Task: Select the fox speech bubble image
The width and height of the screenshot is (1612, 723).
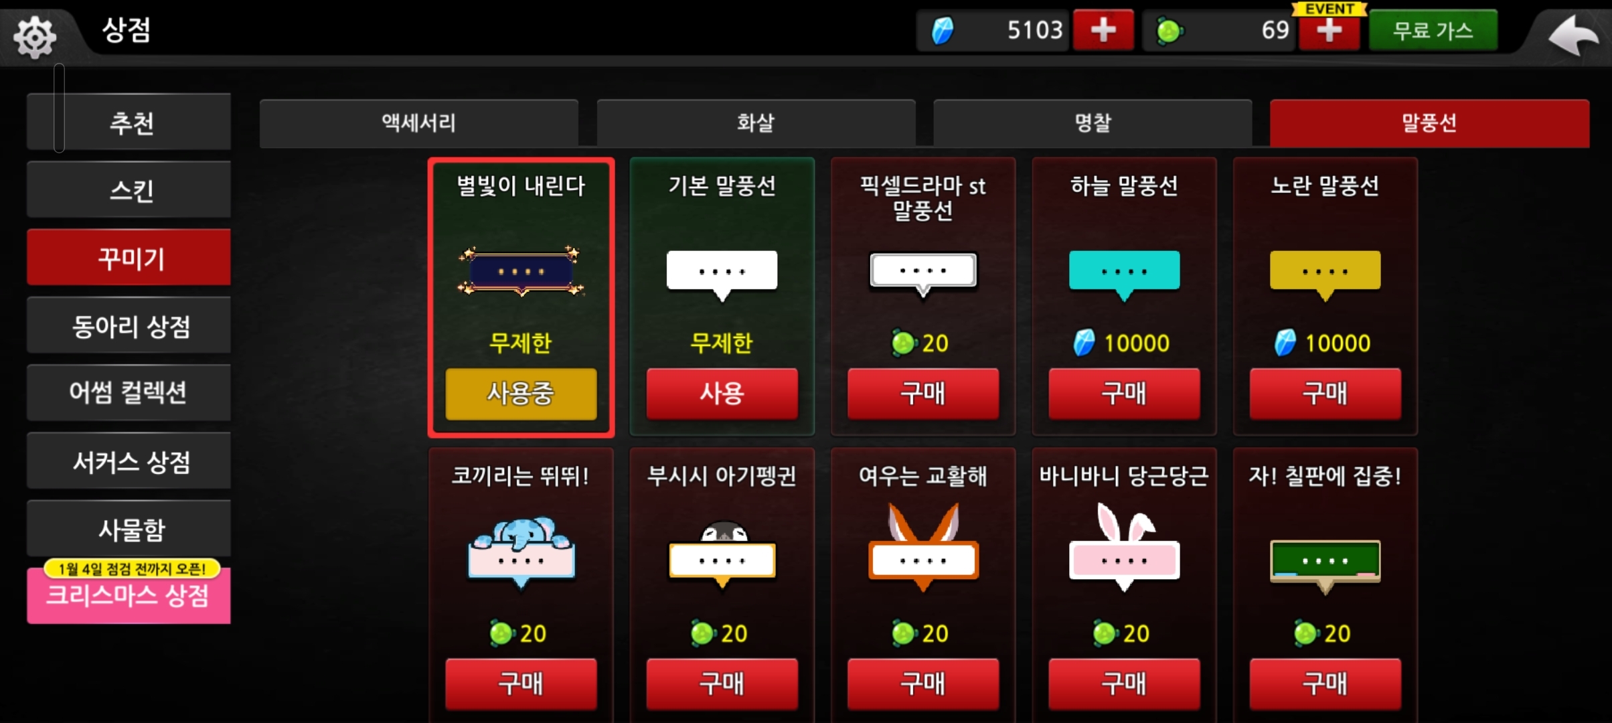Action: (x=923, y=548)
